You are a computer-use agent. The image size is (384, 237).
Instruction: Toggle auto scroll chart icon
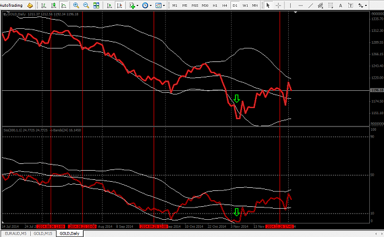click(109, 5)
